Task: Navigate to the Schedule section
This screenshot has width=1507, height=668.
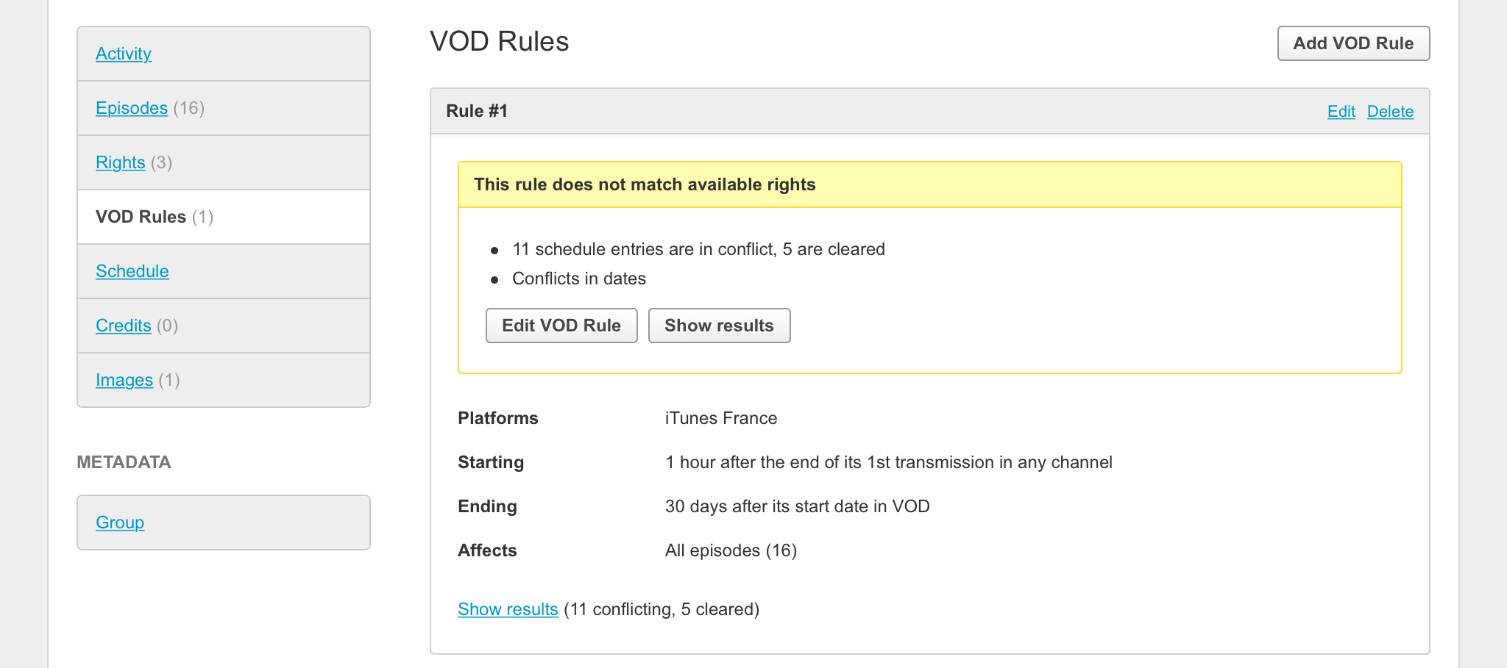Action: [132, 271]
